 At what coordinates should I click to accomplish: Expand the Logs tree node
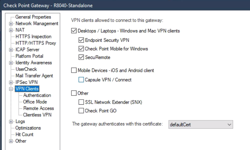[x=11, y=122]
